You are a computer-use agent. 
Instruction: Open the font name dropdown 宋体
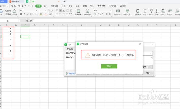click(36, 11)
